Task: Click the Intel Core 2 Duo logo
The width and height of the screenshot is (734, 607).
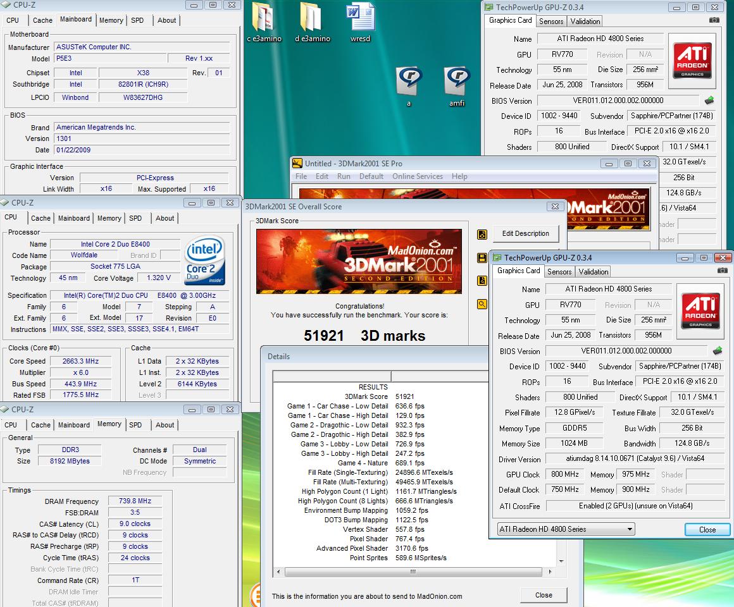Action: pos(204,261)
